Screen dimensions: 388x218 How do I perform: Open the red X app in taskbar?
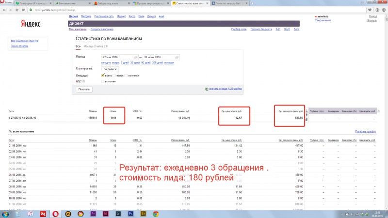43,214
